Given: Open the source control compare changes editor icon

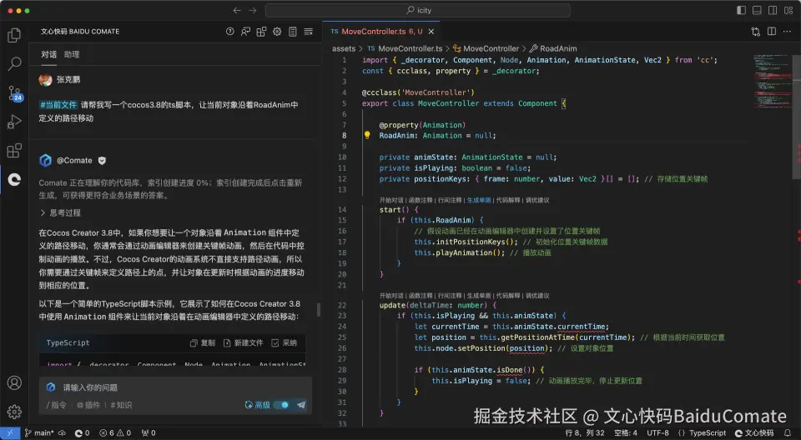Looking at the screenshot, I should [x=756, y=32].
